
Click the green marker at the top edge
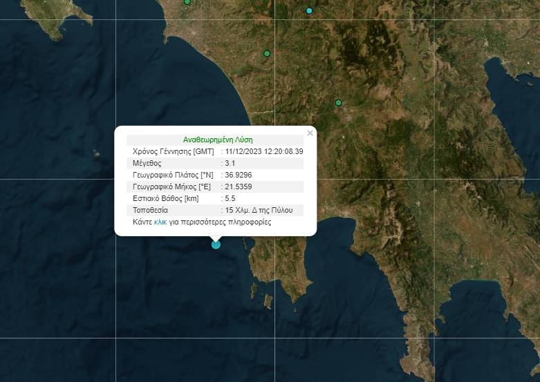coord(187,2)
